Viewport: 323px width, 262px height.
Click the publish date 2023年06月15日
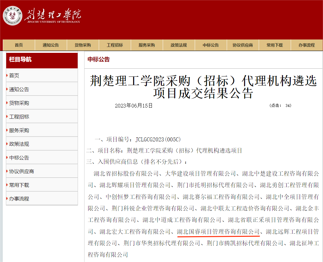(134, 106)
